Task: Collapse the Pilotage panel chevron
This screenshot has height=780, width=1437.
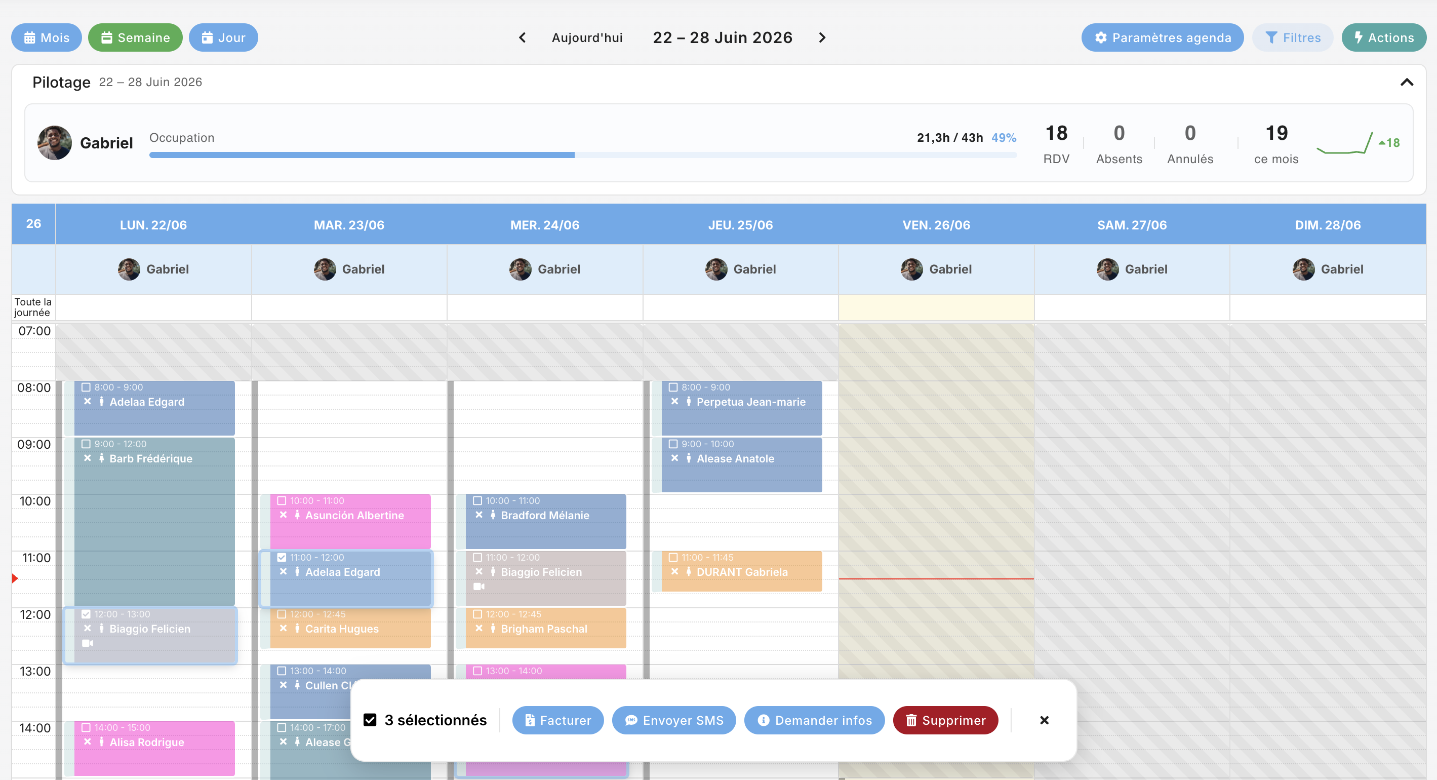Action: click(1406, 82)
